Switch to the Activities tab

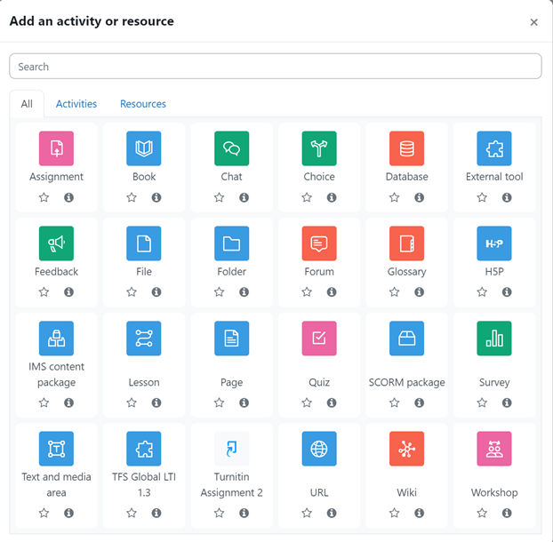(76, 104)
